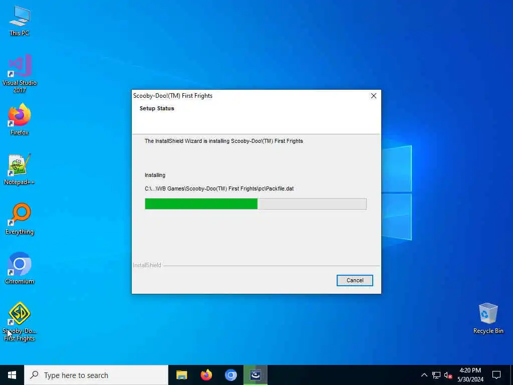Select the Scooby-Doo First Frights desktop shortcut
The height and width of the screenshot is (385, 513).
coord(20,322)
